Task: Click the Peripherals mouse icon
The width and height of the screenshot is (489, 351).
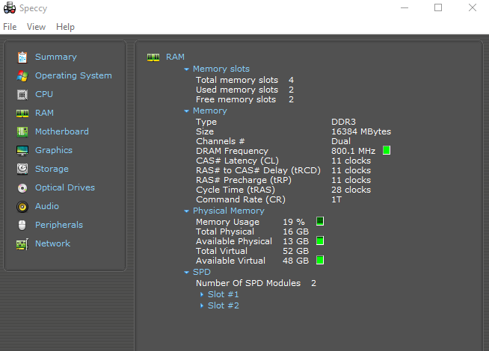Action: pyautogui.click(x=22, y=225)
